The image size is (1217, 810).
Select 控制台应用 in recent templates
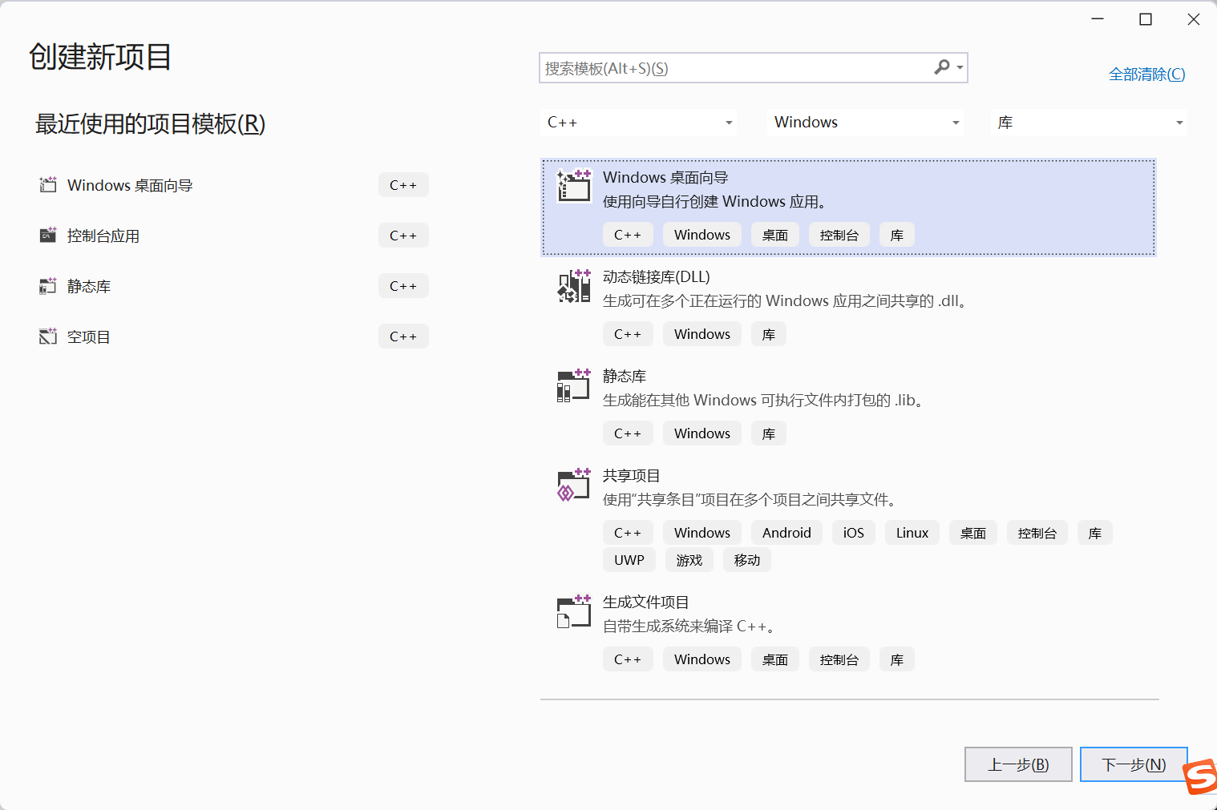click(x=233, y=236)
